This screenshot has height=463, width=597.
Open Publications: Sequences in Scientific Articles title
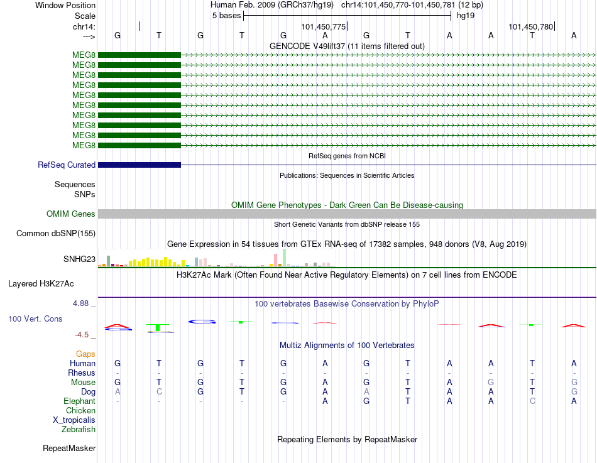click(347, 175)
